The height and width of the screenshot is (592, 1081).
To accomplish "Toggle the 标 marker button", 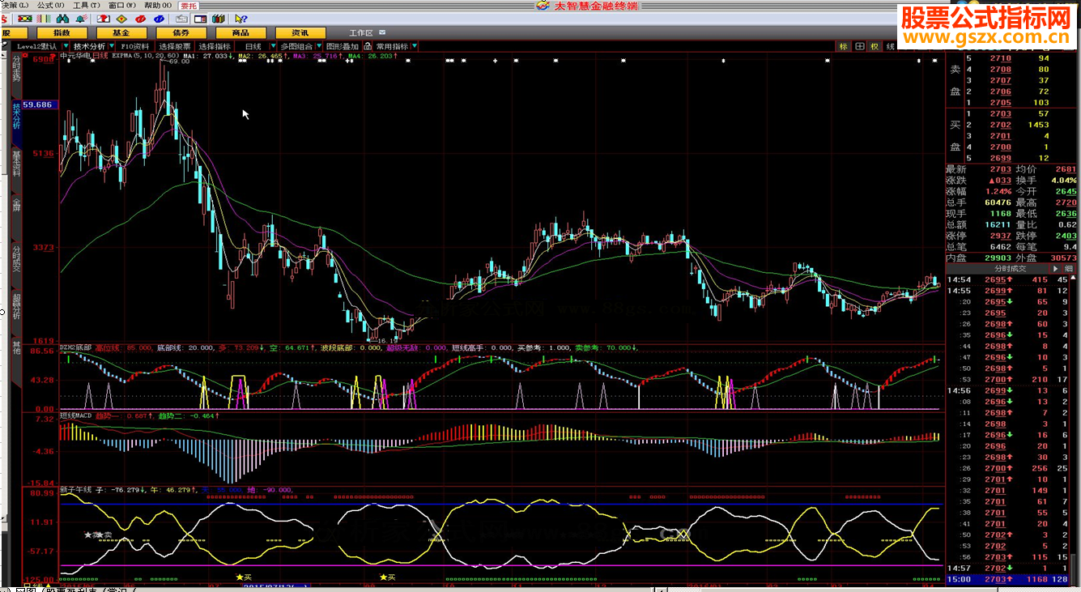I will 844,47.
